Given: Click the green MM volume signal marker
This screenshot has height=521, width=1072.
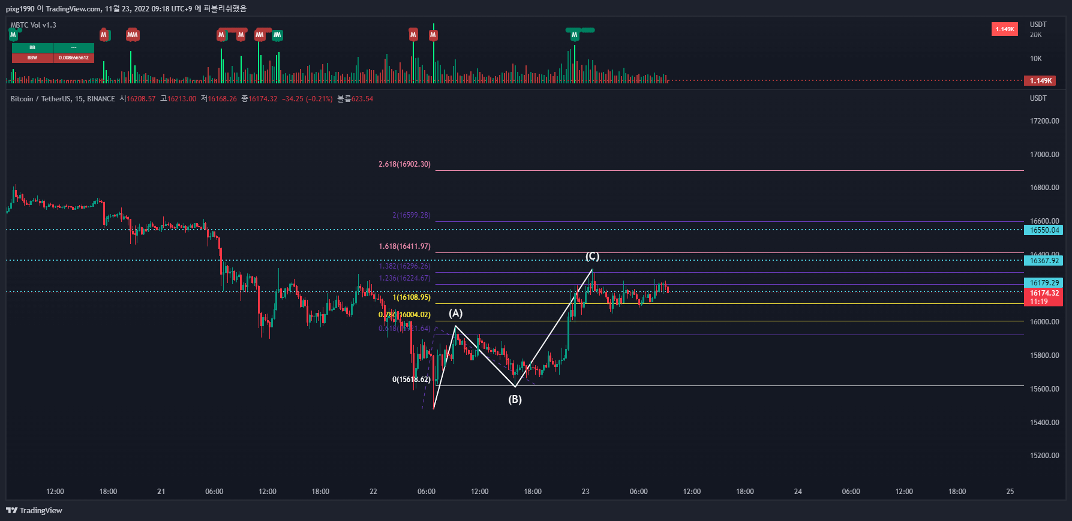Looking at the screenshot, I should (x=277, y=35).
